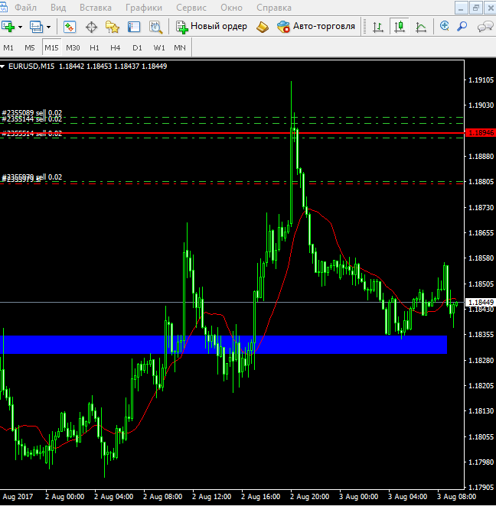Select the M1 timeframe
Image resolution: width=496 pixels, height=506 pixels.
8,47
